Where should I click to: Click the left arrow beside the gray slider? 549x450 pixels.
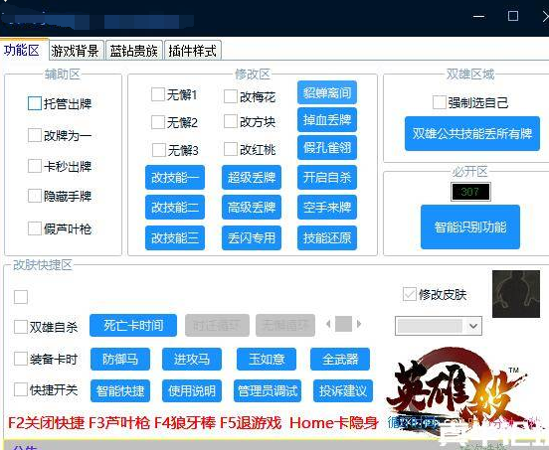pyautogui.click(x=328, y=324)
